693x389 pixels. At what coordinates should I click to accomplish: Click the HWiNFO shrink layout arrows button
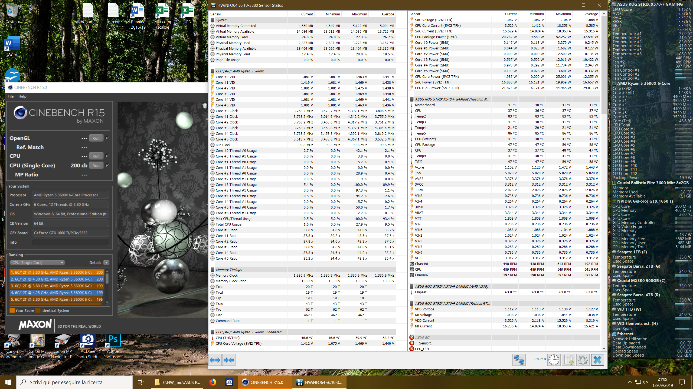pyautogui.click(x=229, y=360)
